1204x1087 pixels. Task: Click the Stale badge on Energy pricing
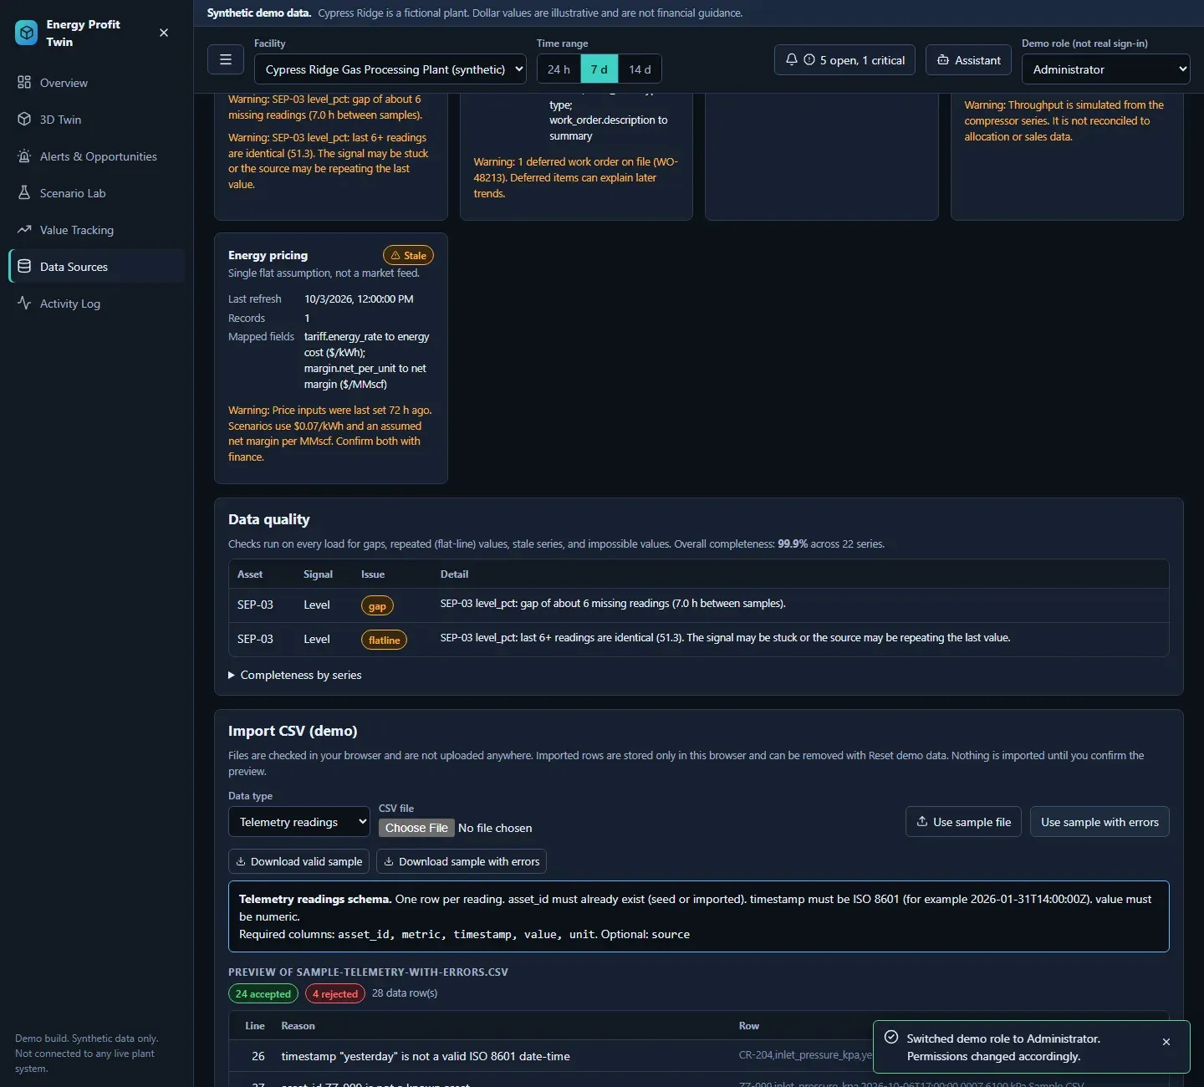tap(408, 256)
